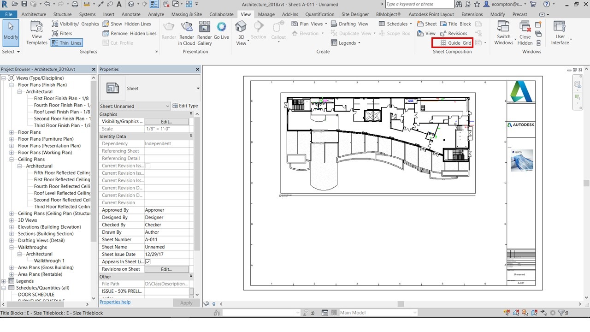Click the Sheet Name field value
590x332 pixels.
(x=166, y=247)
